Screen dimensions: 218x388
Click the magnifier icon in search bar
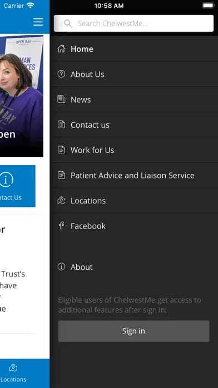(68, 23)
